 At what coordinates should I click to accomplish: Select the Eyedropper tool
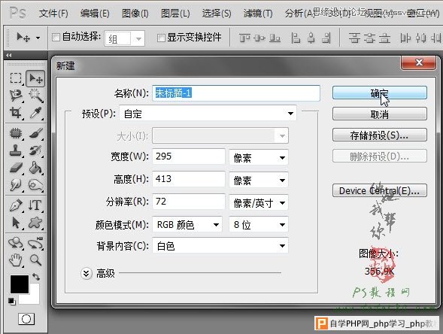[x=35, y=113]
